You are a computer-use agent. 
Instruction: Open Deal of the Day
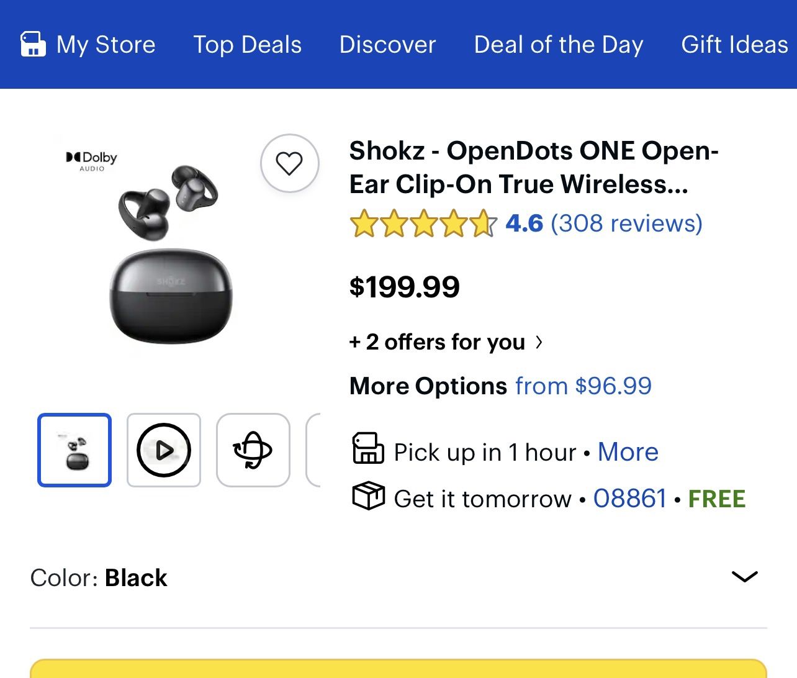pyautogui.click(x=558, y=45)
